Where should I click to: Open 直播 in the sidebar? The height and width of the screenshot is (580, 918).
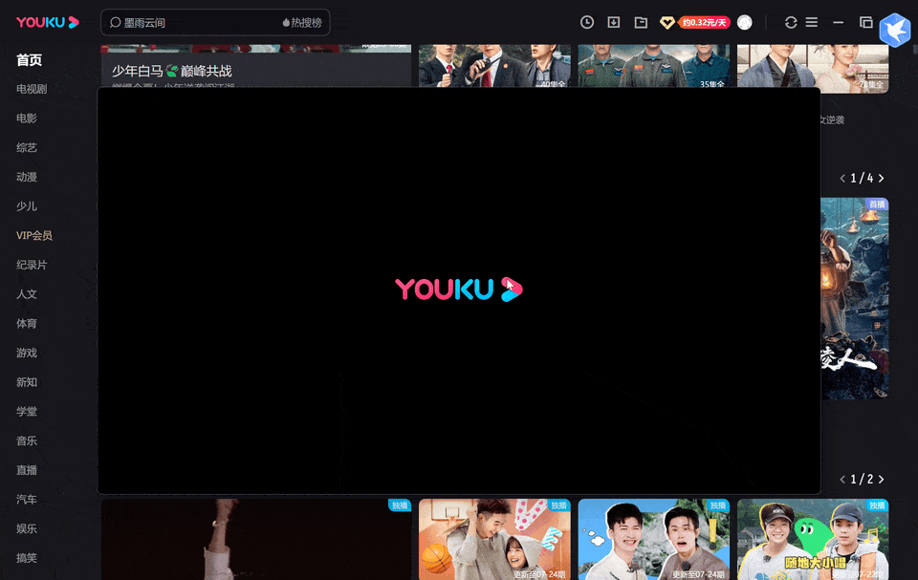pos(27,469)
